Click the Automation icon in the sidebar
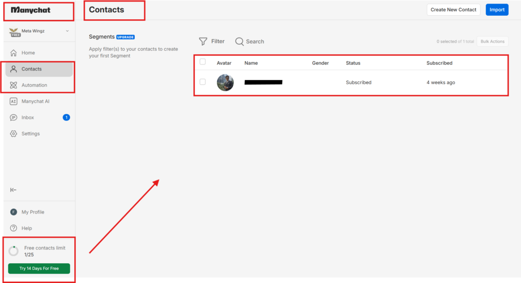 13,85
